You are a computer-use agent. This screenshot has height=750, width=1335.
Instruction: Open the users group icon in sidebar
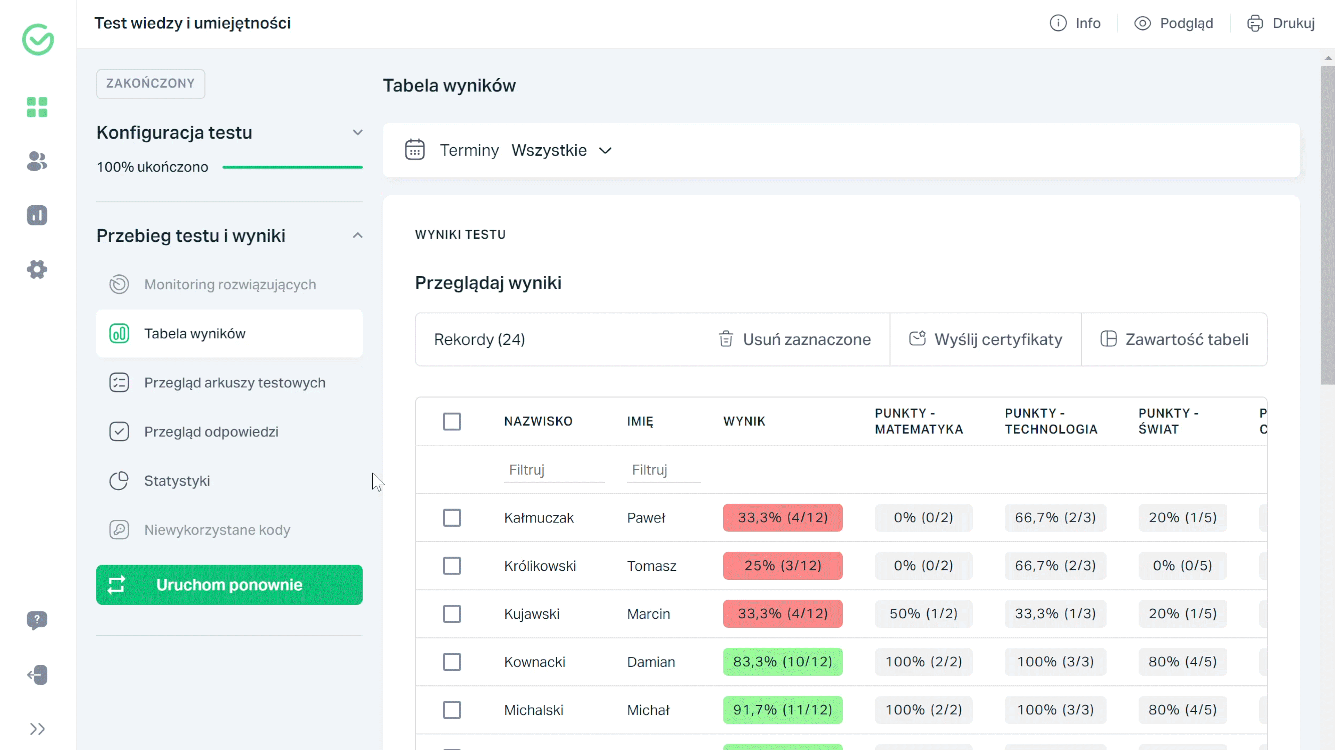[37, 162]
